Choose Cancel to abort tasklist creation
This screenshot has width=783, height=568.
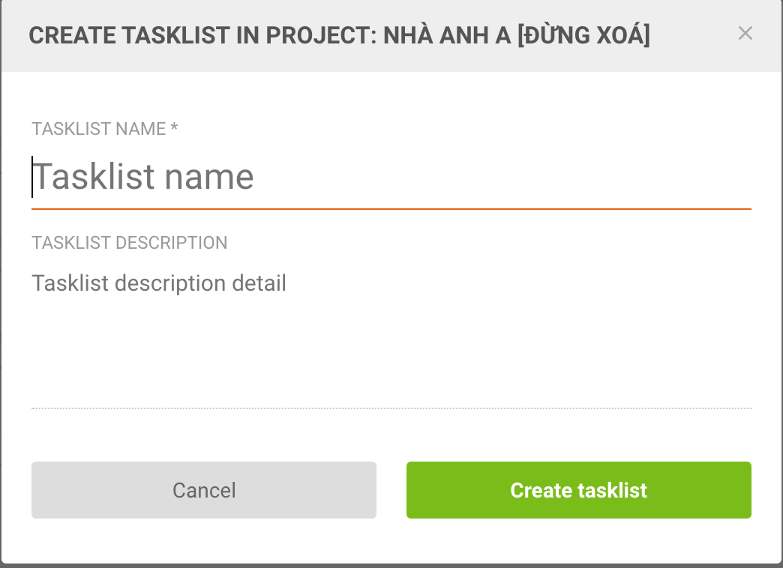click(203, 490)
